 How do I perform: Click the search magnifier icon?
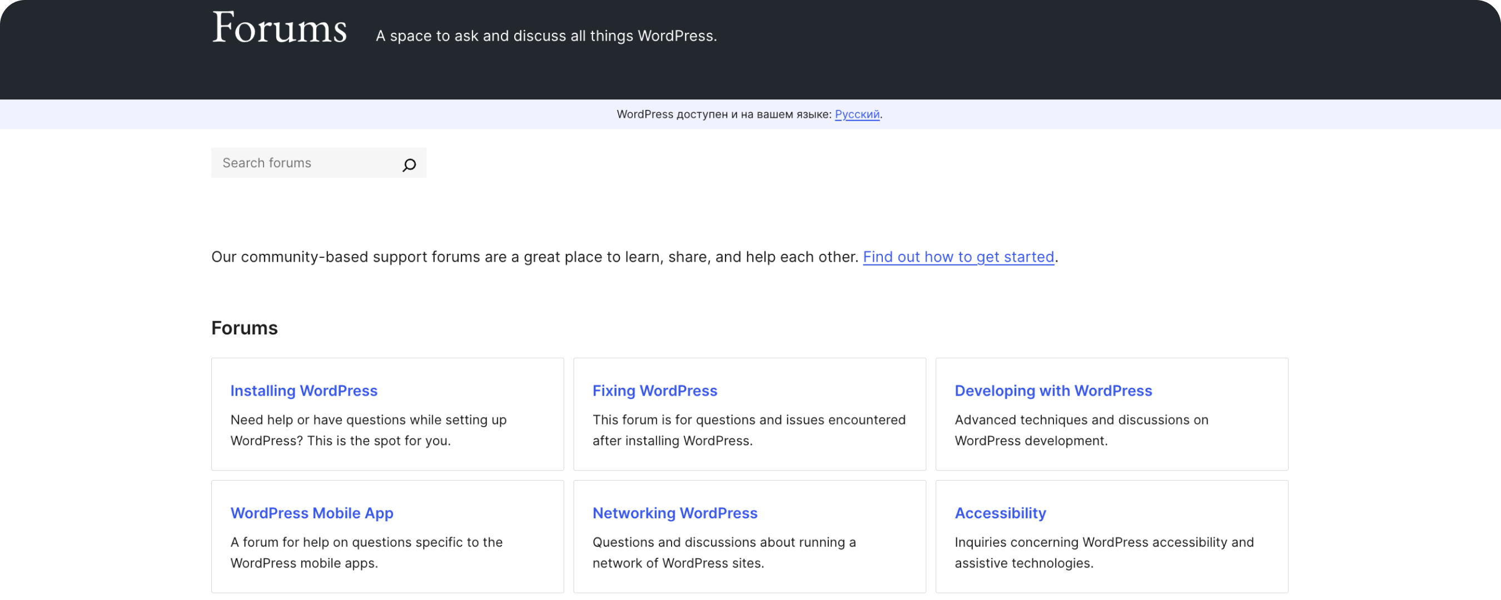coord(410,164)
